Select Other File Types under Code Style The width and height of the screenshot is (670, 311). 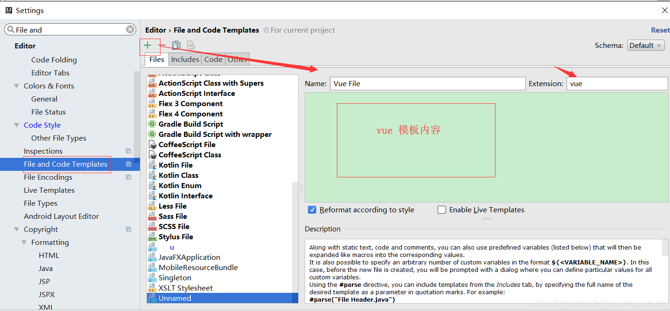59,138
